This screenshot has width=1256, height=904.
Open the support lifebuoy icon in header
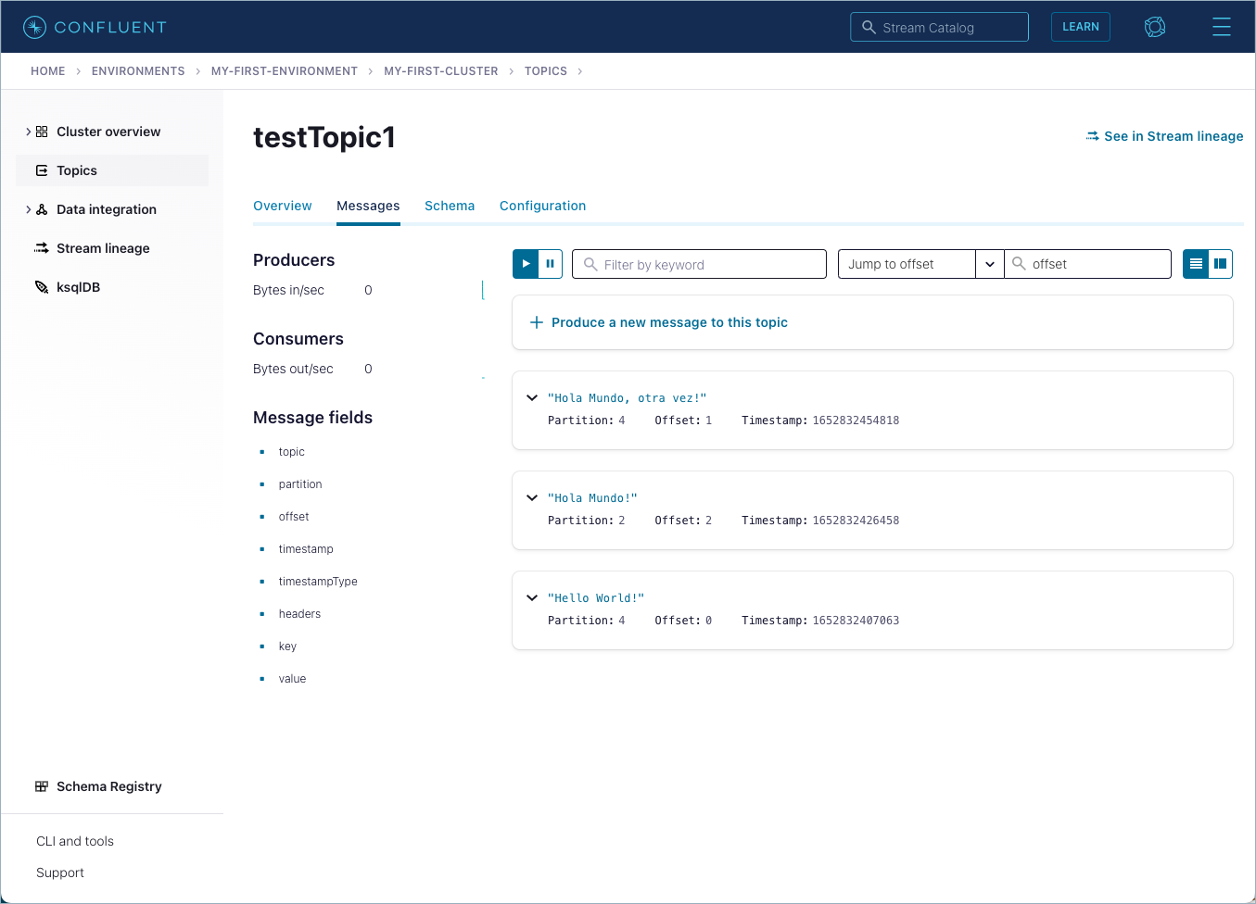point(1155,27)
